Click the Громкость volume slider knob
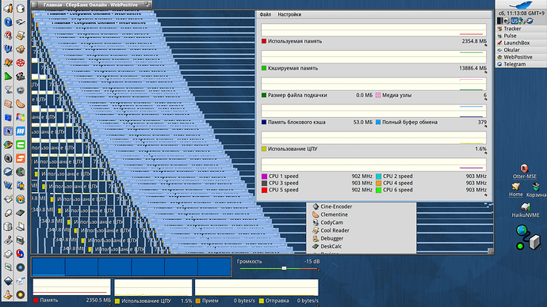The height and width of the screenshot is (307, 547). 284,268
